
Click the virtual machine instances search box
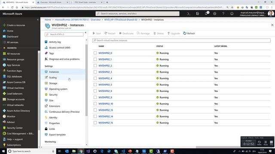(181, 40)
